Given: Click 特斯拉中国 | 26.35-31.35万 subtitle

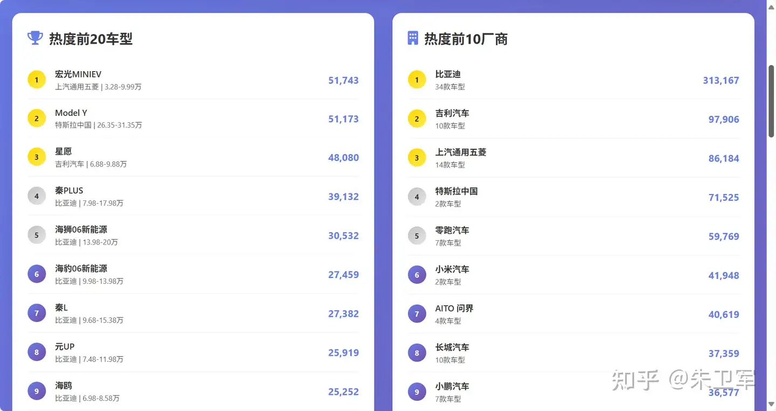Looking at the screenshot, I should click(99, 125).
